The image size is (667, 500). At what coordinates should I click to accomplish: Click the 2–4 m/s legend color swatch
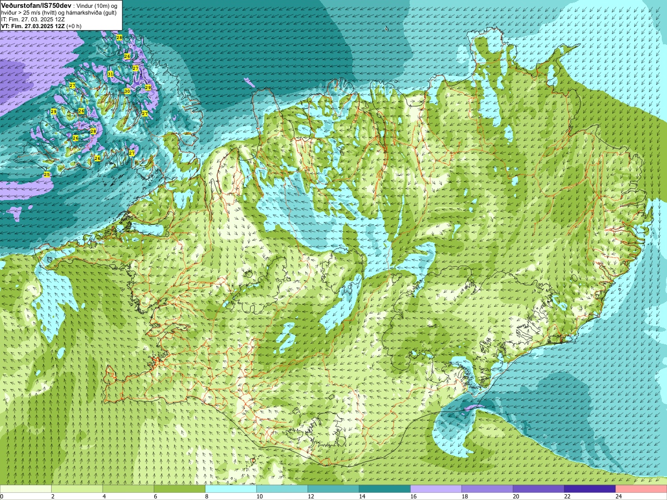77,489
